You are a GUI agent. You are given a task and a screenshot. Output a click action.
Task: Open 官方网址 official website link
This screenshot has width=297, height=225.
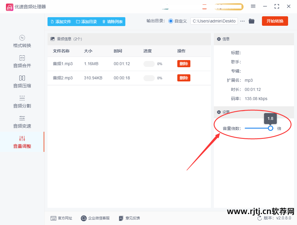tap(61, 218)
